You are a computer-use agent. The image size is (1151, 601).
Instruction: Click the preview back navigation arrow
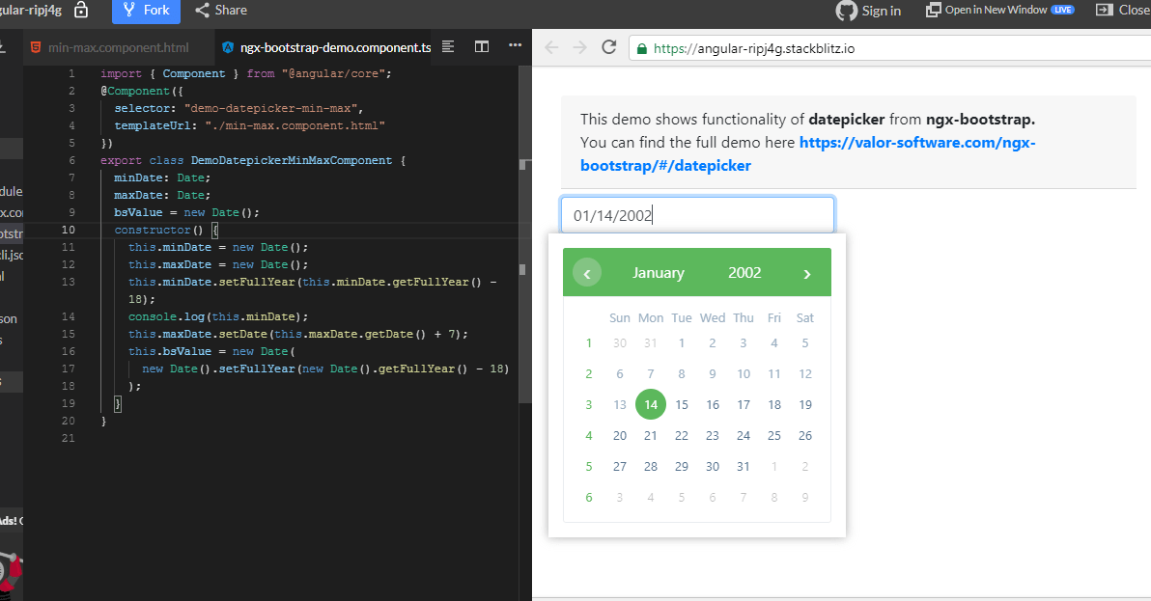pyautogui.click(x=550, y=45)
